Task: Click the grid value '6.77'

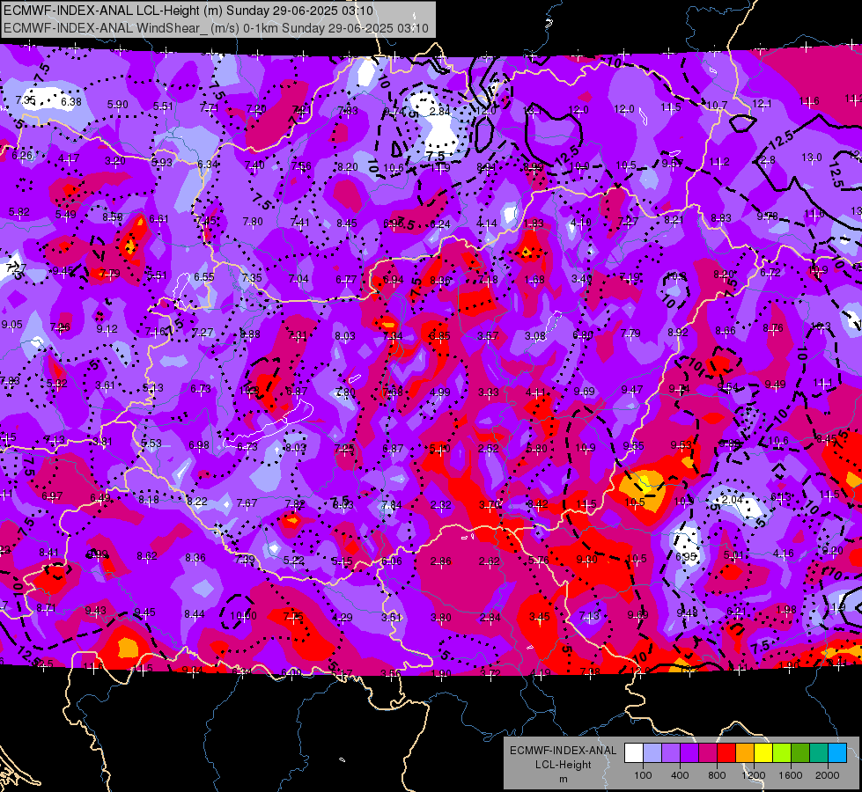Action: [346, 280]
